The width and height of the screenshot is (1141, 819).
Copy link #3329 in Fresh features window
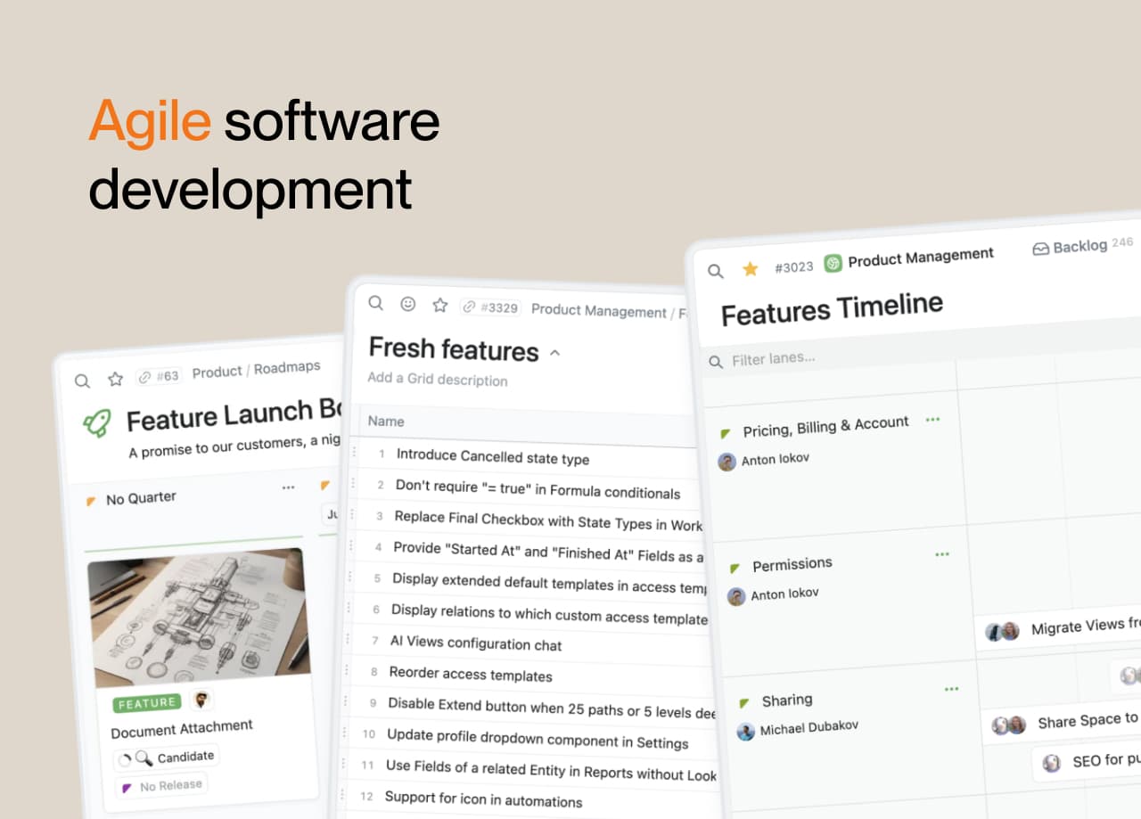point(489,307)
